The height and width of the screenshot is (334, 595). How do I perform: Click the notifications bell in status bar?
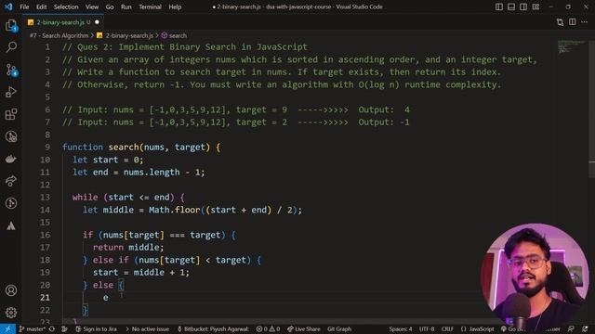click(x=585, y=329)
